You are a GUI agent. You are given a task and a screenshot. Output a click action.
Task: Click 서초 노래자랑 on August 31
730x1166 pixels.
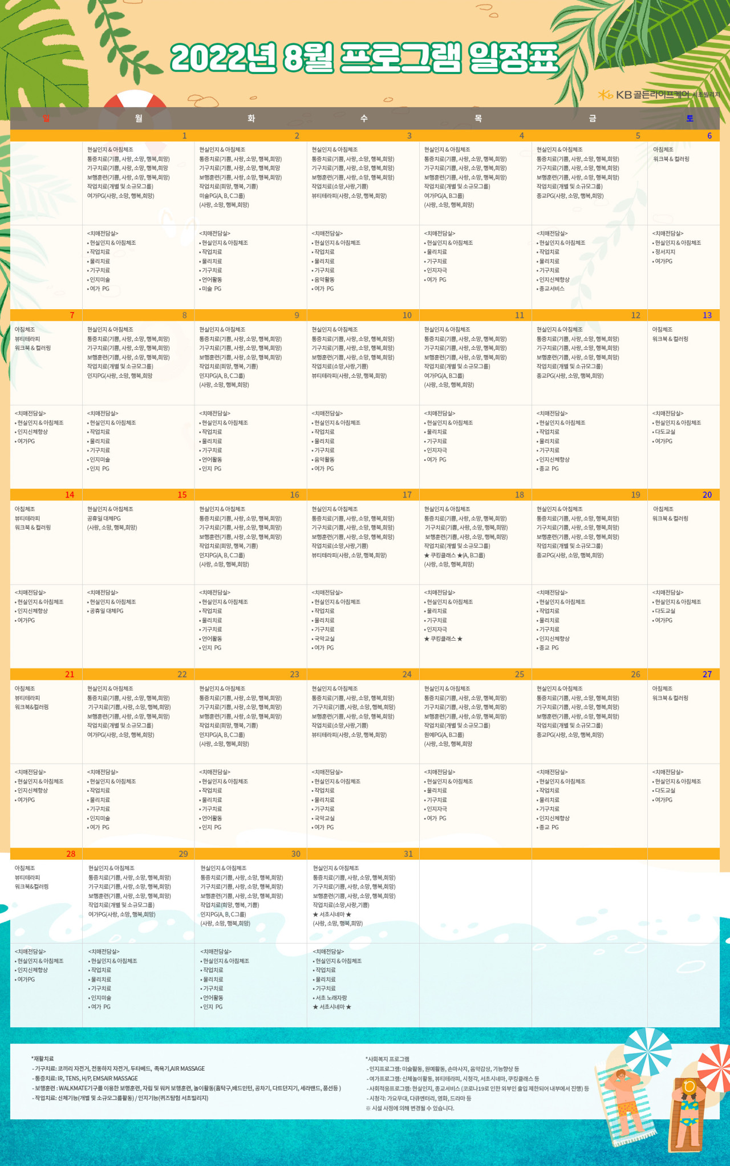(x=331, y=998)
